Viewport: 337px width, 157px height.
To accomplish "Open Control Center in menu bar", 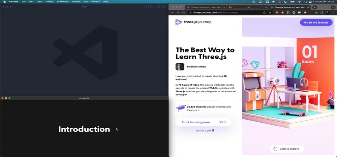I will point(310,2).
